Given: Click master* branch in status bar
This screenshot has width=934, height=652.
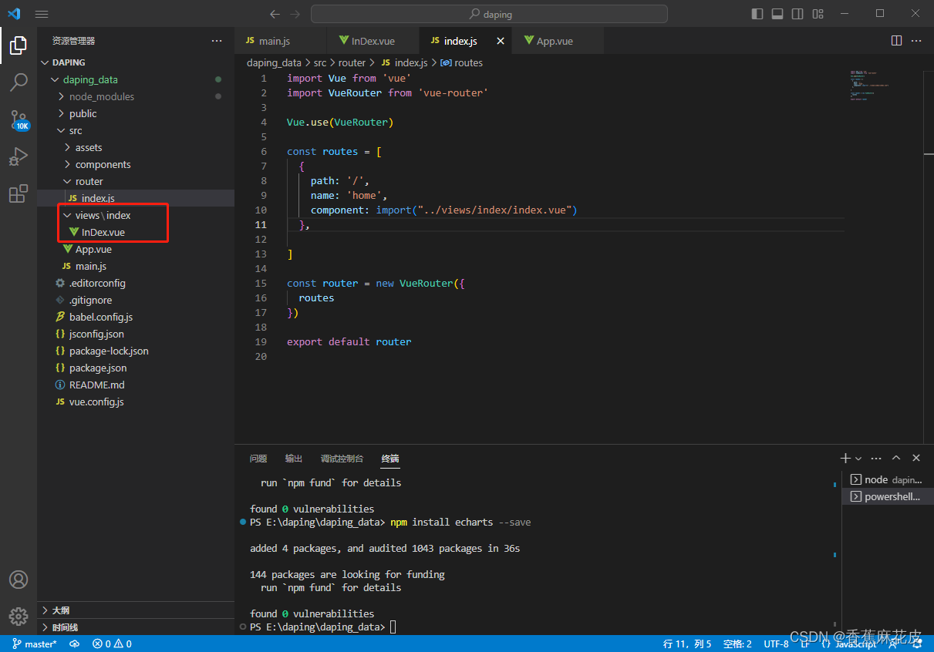Looking at the screenshot, I should click(x=35, y=644).
